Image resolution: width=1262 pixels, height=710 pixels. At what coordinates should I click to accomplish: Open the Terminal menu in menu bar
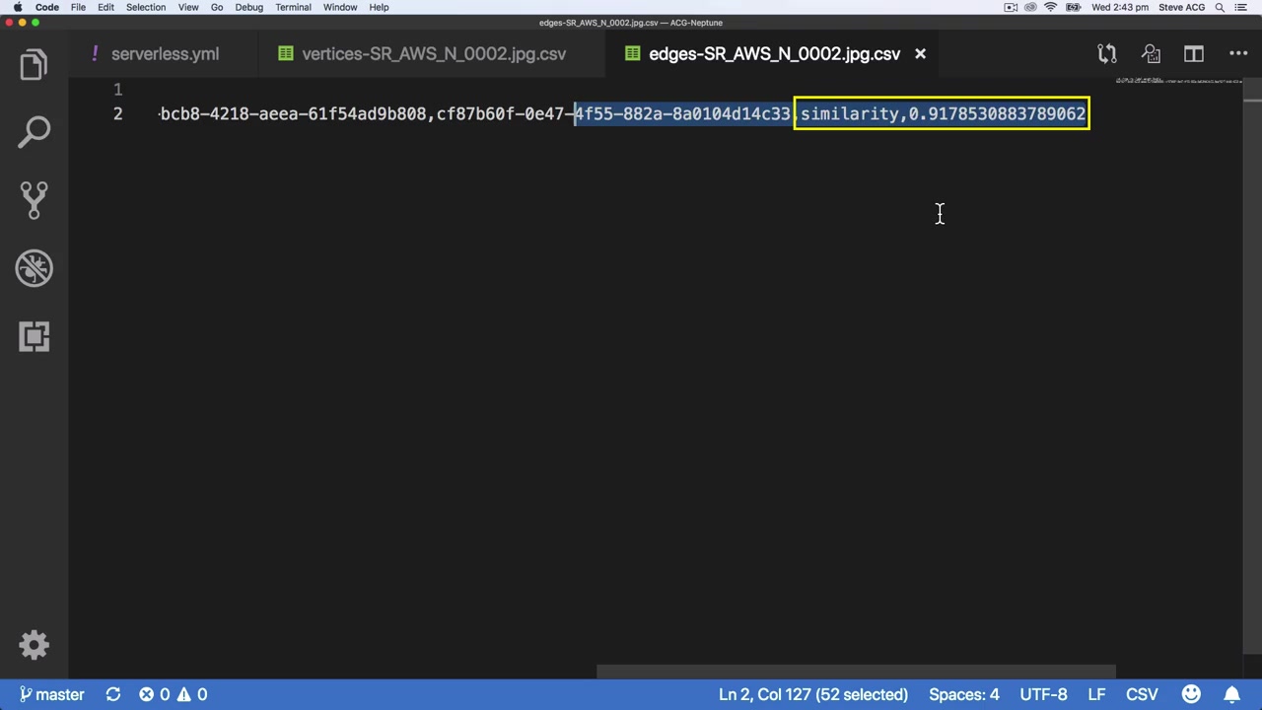293,7
